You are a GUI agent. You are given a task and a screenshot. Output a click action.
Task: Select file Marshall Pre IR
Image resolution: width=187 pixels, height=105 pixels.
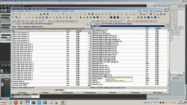[98, 64]
